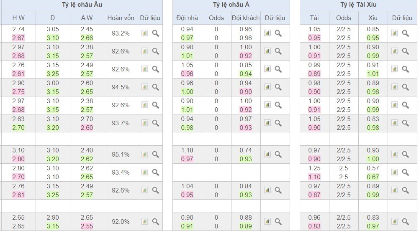Click the Hoàn vốn column header
This screenshot has height=233, width=419.
click(121, 18)
